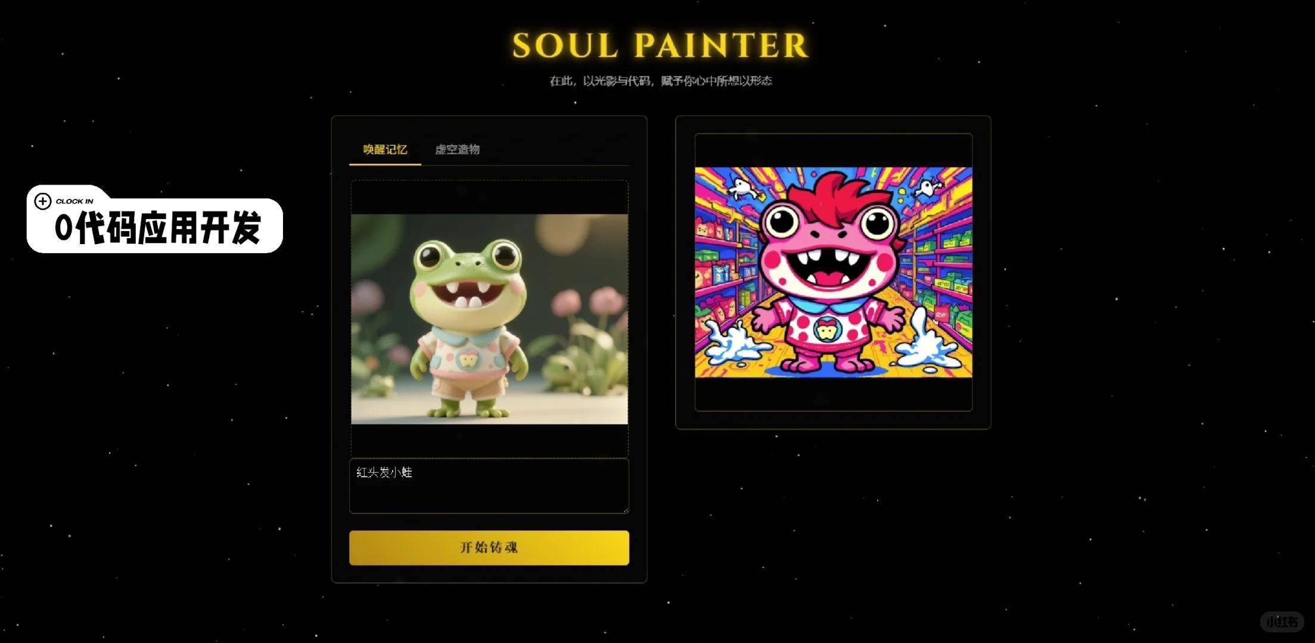This screenshot has height=643, width=1315.
Task: Open the 虚空造物 tab
Action: 457,149
